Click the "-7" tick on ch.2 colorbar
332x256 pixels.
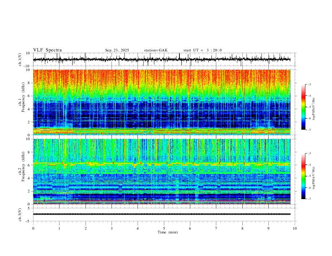point(309,199)
